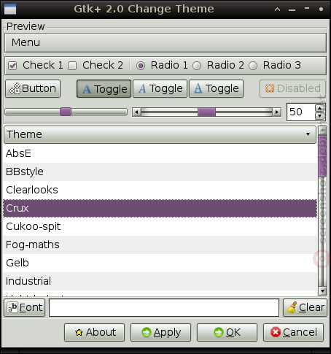Click the preview Button
This screenshot has height=354, width=331.
[x=33, y=88]
